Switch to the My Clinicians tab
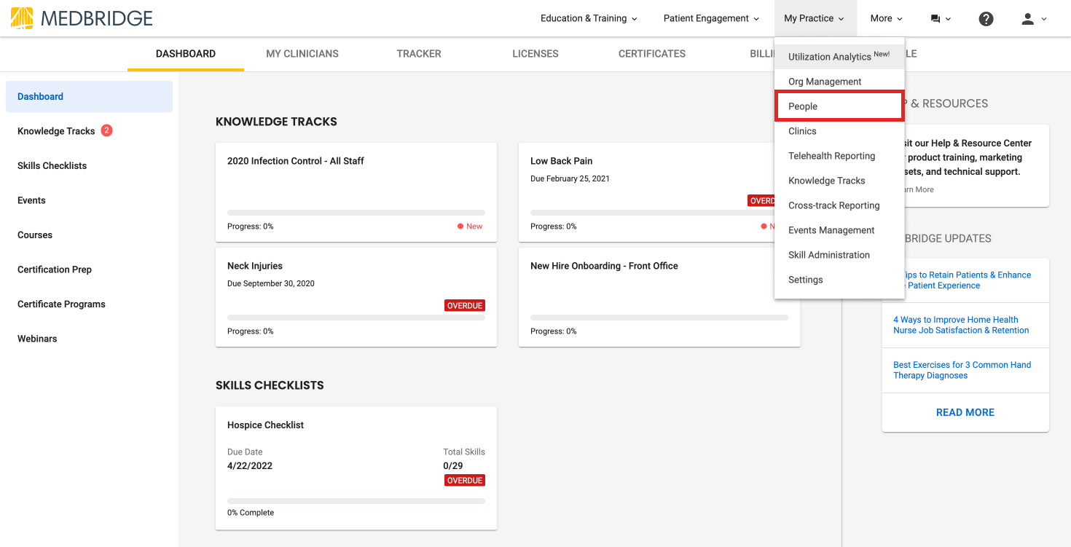This screenshot has width=1071, height=547. (302, 54)
